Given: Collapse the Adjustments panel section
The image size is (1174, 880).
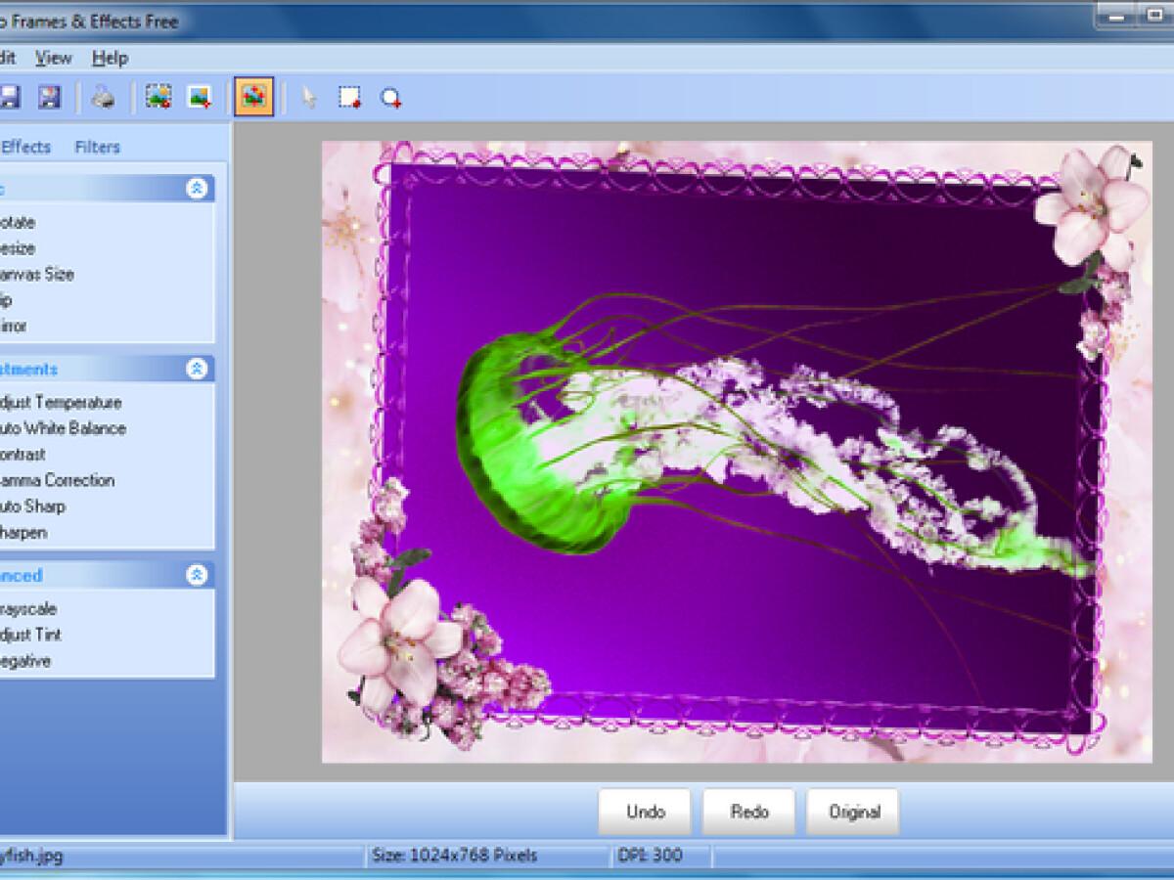Looking at the screenshot, I should [197, 369].
